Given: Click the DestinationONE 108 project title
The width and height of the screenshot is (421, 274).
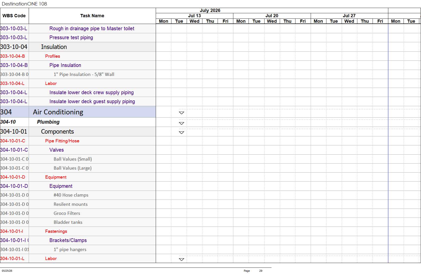Looking at the screenshot, I should coord(24,4).
